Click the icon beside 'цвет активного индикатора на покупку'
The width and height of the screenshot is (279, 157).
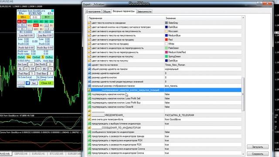[89, 56]
